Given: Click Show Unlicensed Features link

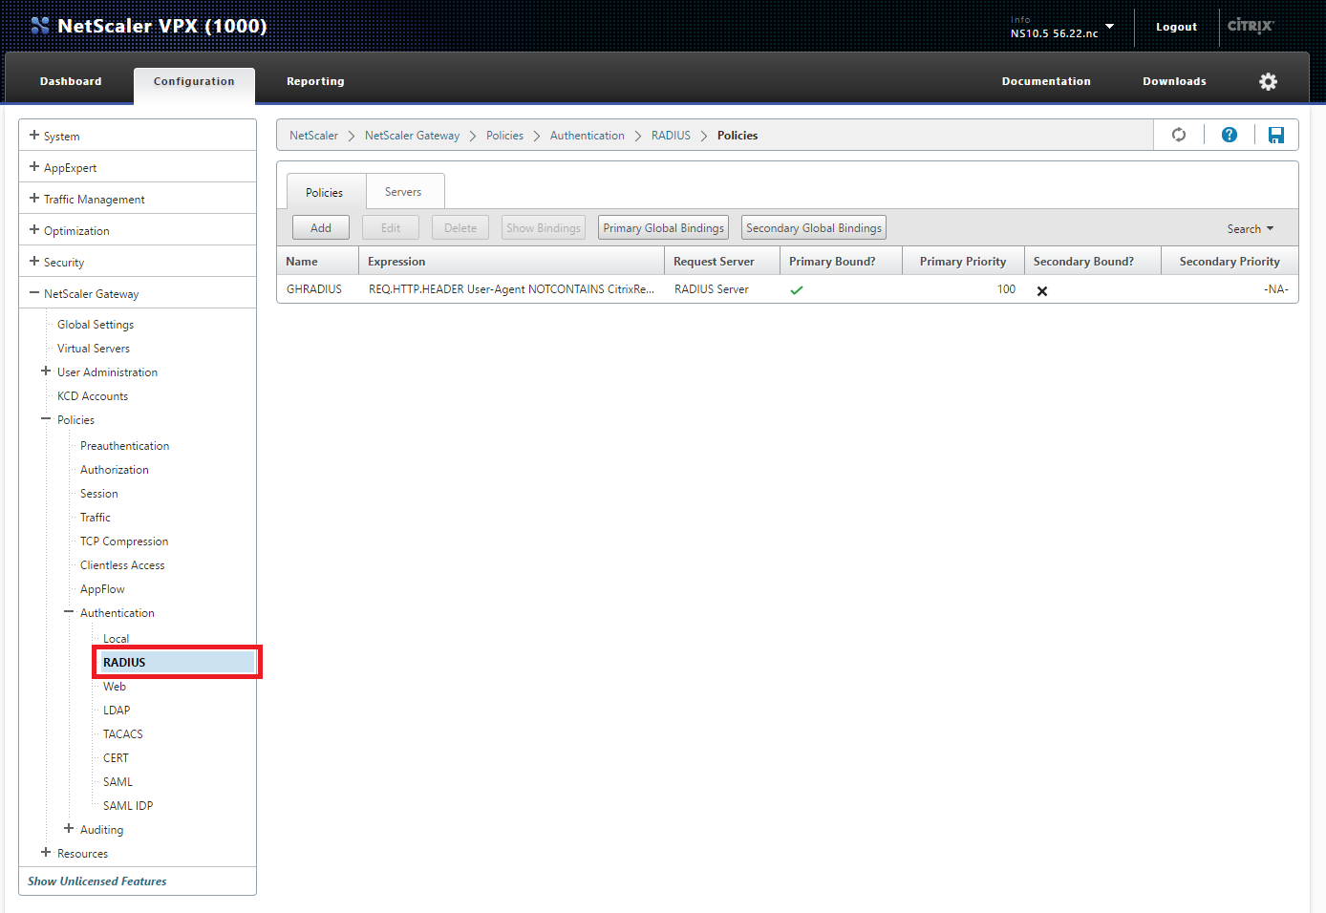Looking at the screenshot, I should pyautogui.click(x=97, y=881).
